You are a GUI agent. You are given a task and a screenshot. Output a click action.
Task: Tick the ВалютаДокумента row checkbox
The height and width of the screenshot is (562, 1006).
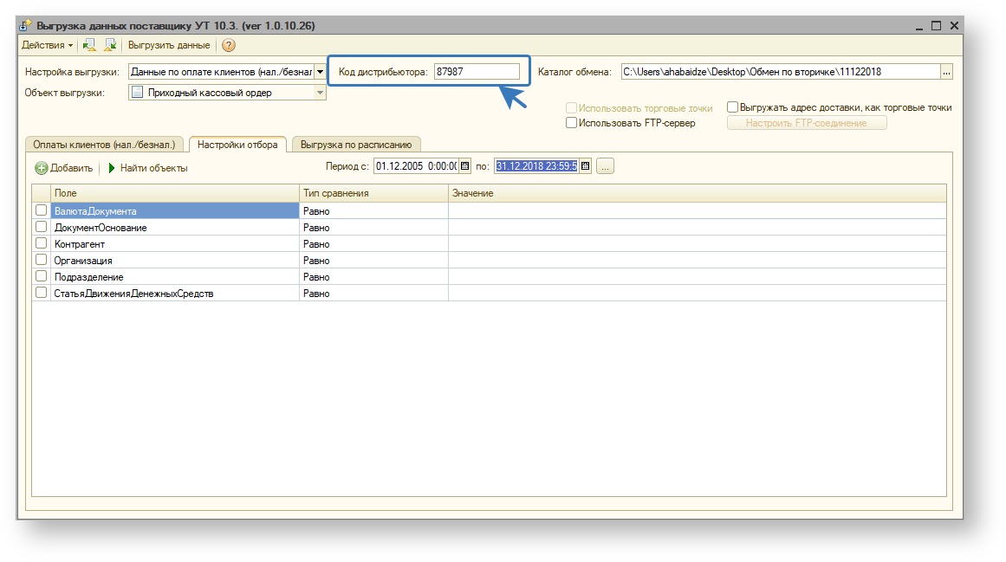tap(41, 210)
